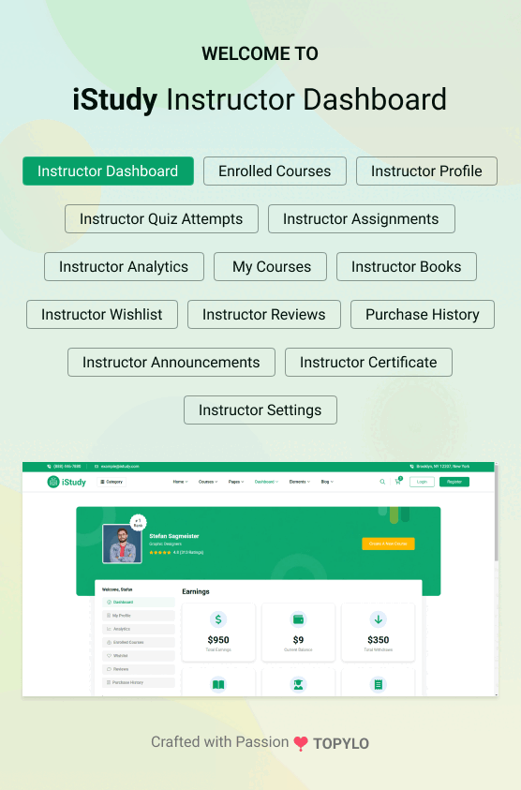Click Stefan Sagmeister's profile photo
The height and width of the screenshot is (790, 521).
point(122,544)
